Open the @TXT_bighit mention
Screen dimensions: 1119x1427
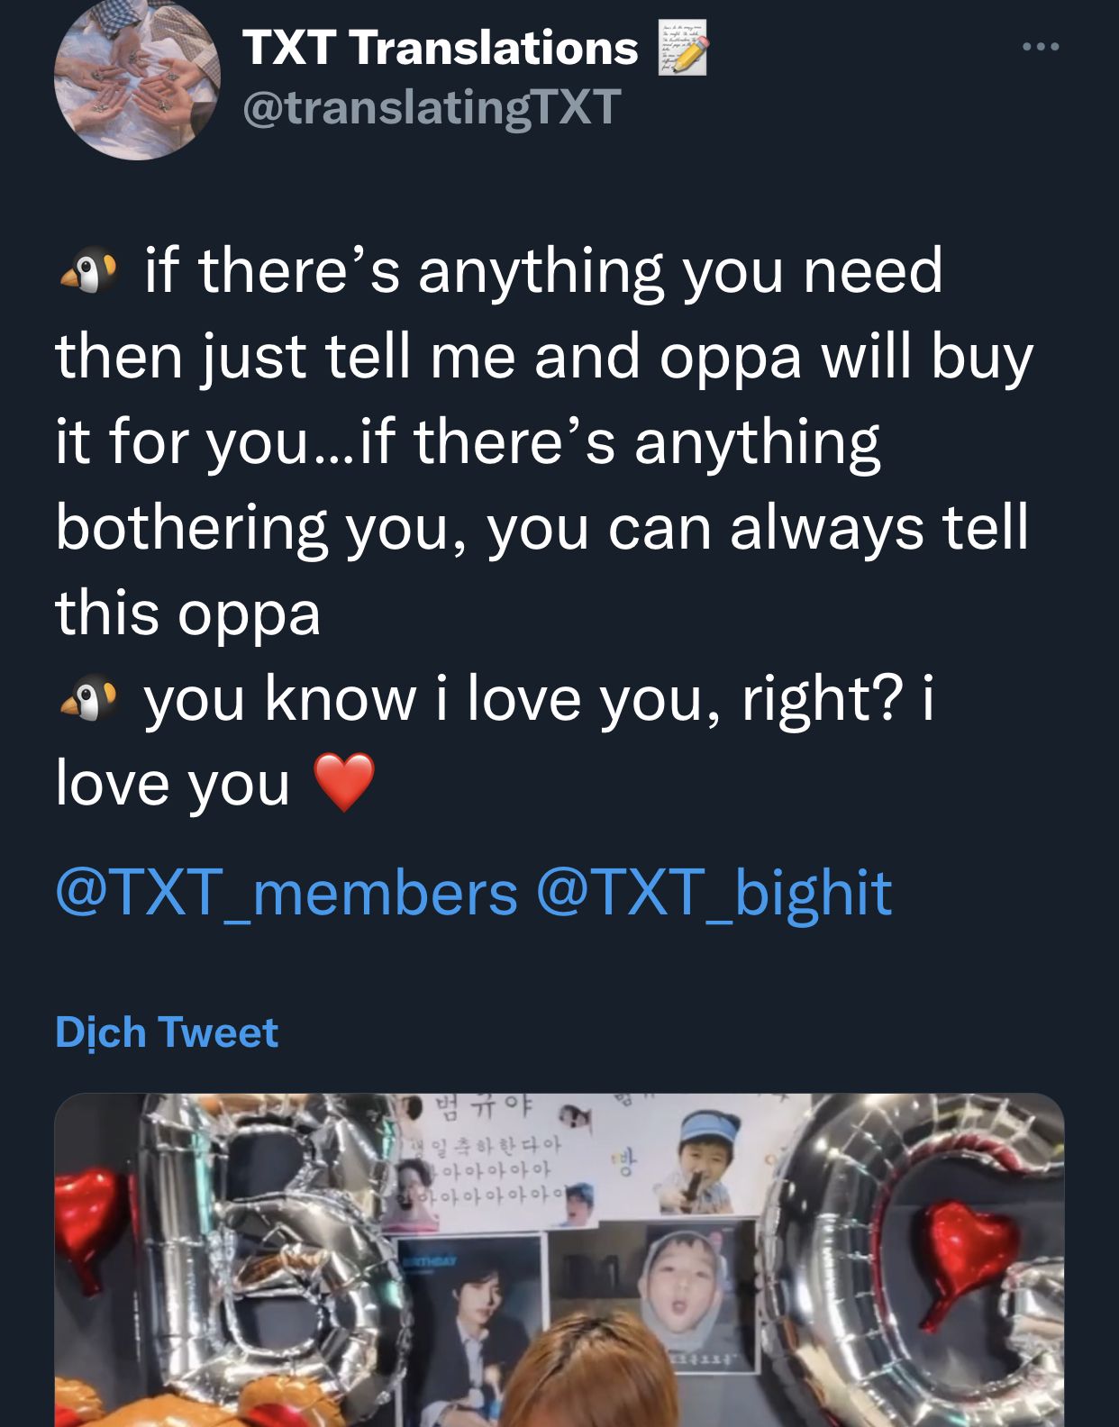pyautogui.click(x=714, y=894)
